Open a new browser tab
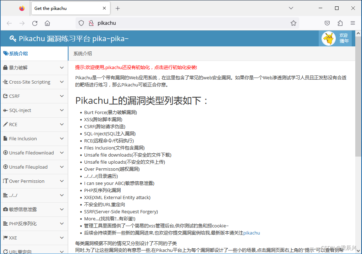The image size is (362, 254). pos(118,8)
